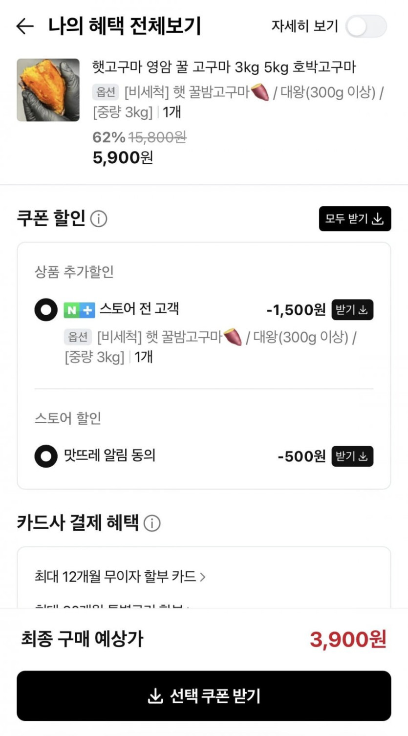
Task: Click download icon in 선택 쿠폰 받기 bar
Action: tap(155, 696)
